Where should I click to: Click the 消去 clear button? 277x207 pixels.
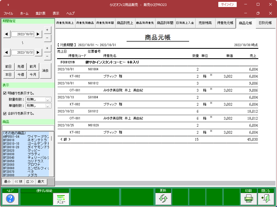coord(45,71)
